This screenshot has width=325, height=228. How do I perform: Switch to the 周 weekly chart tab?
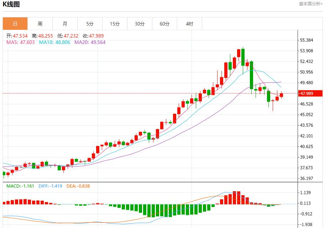tap(40, 23)
